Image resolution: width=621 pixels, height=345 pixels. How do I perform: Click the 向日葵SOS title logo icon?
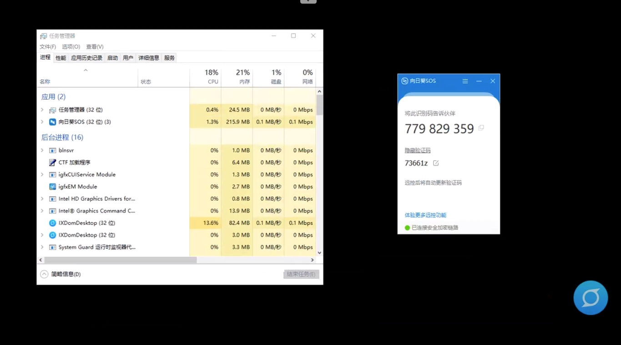404,81
